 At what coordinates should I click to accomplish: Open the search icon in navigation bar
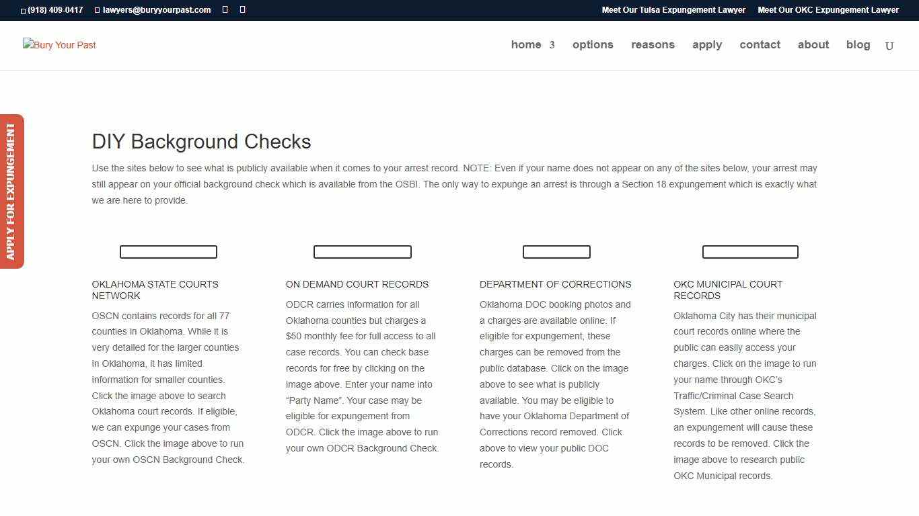[889, 45]
